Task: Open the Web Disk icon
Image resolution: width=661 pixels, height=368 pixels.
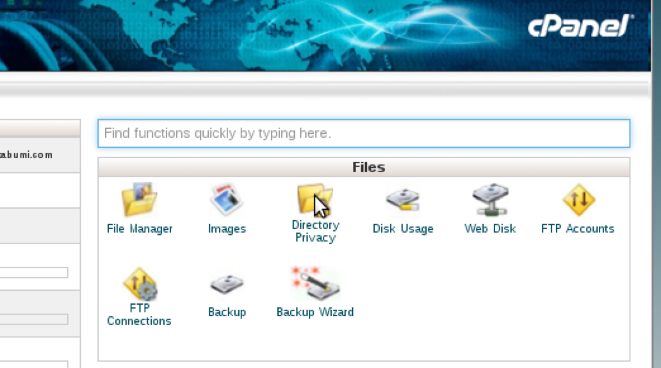Action: [x=490, y=200]
